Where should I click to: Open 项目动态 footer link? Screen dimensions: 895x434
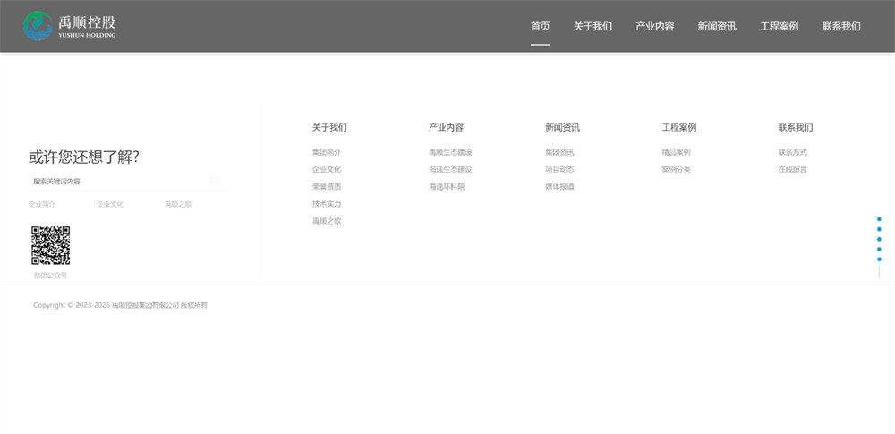pyautogui.click(x=559, y=170)
